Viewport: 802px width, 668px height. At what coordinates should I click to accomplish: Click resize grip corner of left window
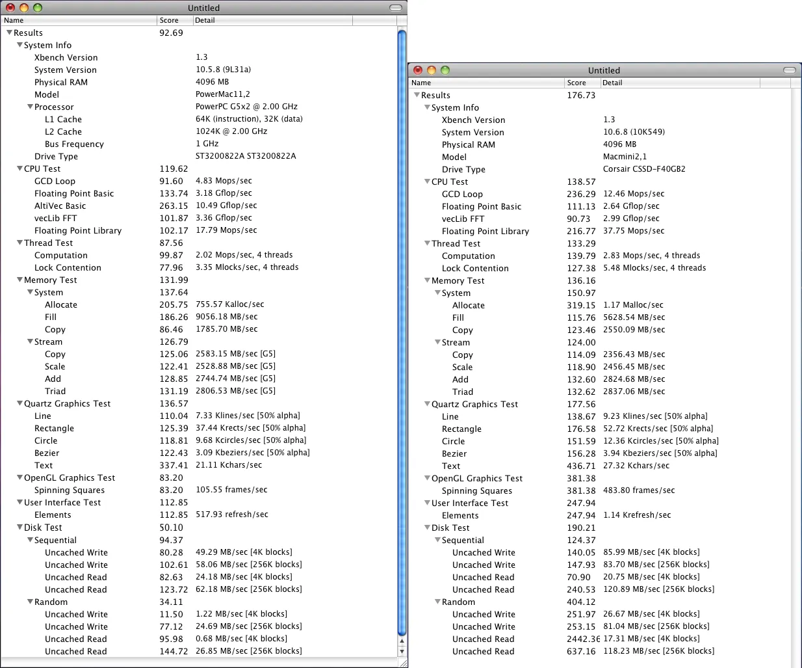[402, 662]
